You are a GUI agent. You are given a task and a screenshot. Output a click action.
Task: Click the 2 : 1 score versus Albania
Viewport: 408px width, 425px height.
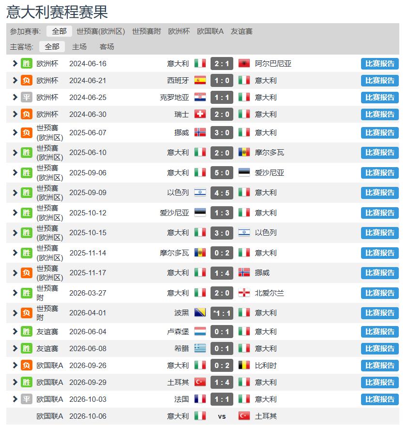click(x=222, y=64)
